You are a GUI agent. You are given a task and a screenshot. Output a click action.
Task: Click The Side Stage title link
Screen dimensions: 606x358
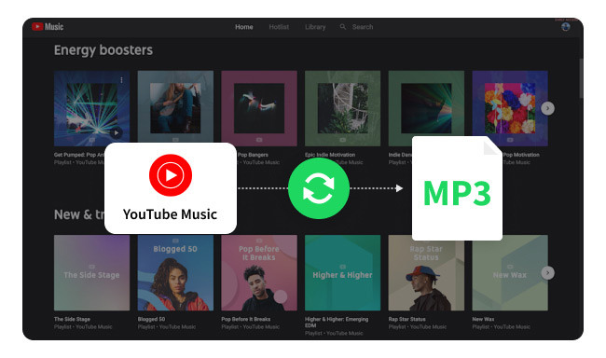[72, 320]
